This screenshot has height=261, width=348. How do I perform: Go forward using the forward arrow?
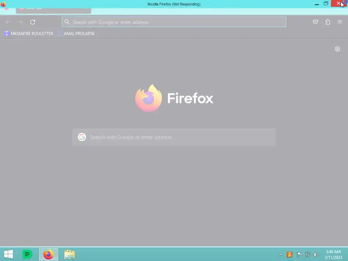(20, 22)
